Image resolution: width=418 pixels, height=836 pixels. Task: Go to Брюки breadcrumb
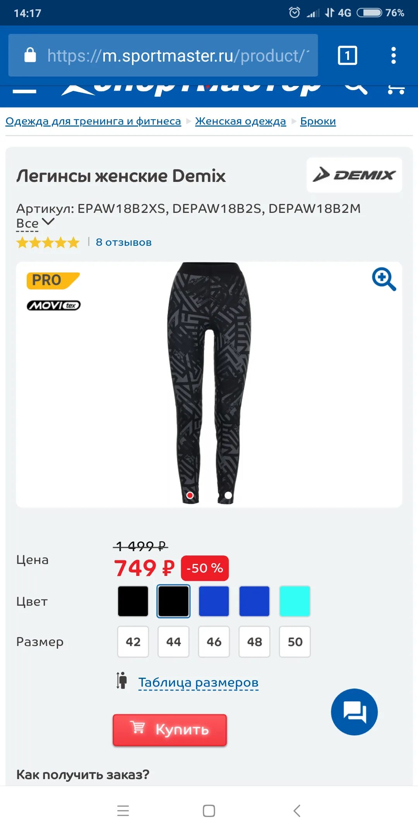tap(318, 121)
